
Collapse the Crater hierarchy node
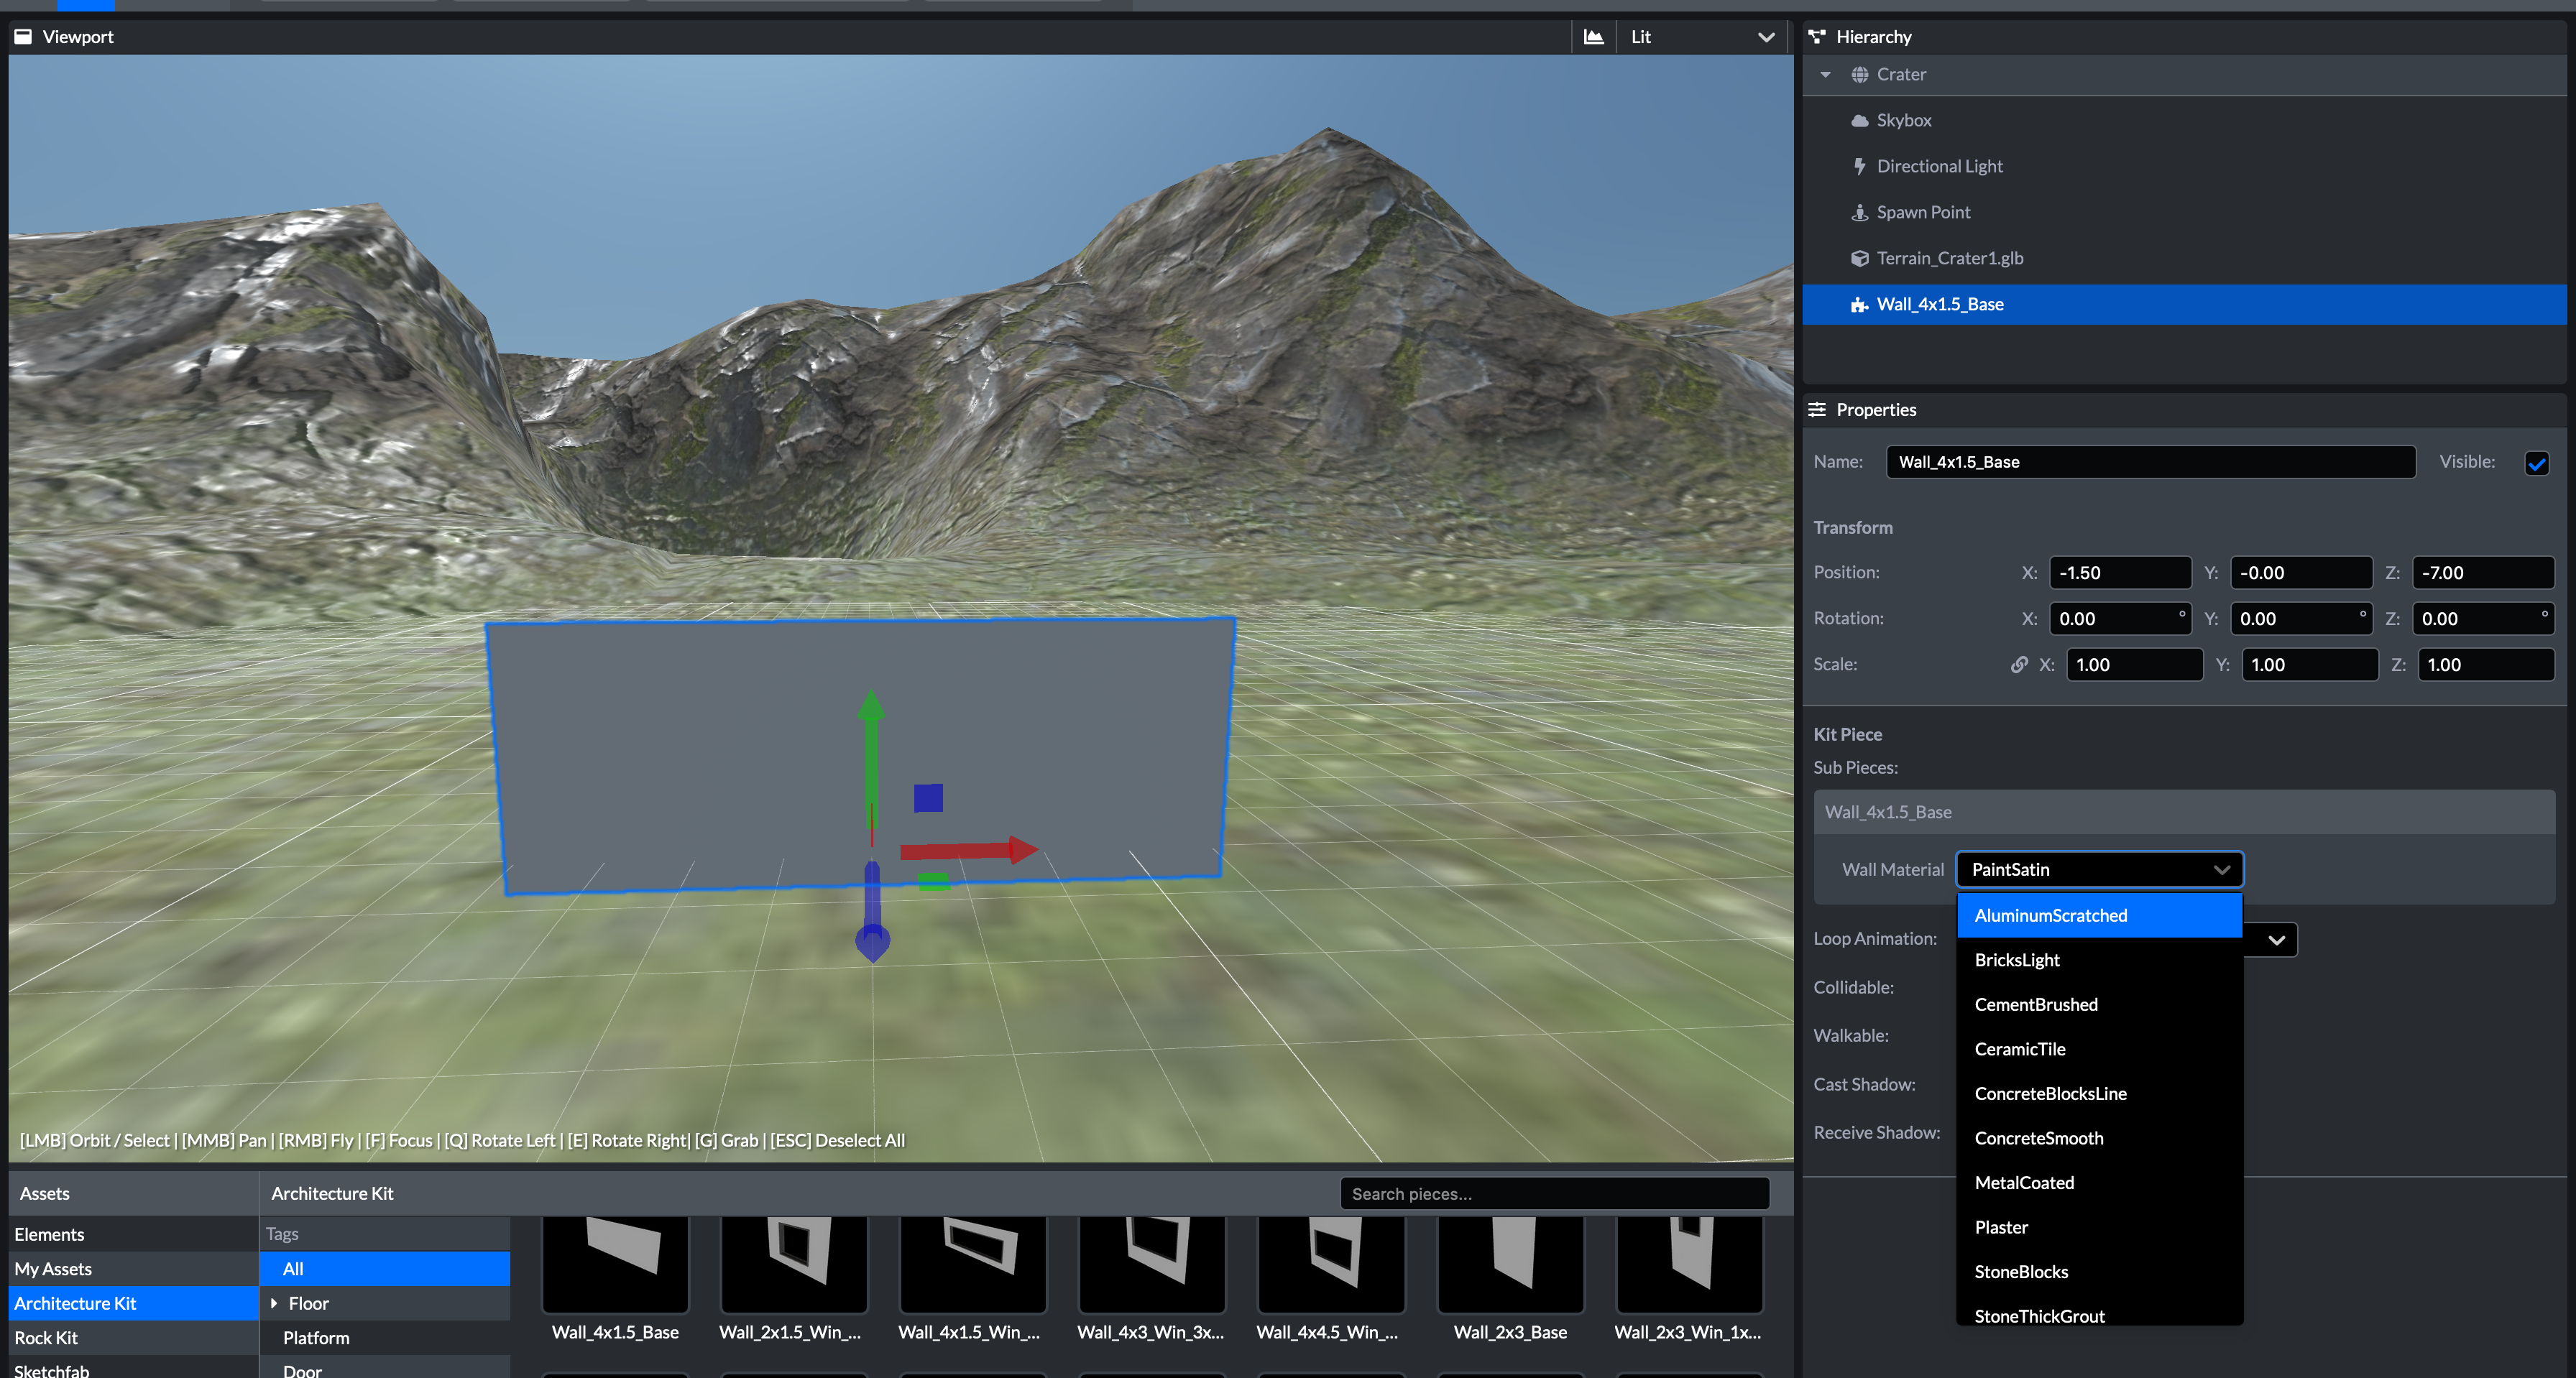tap(1825, 74)
